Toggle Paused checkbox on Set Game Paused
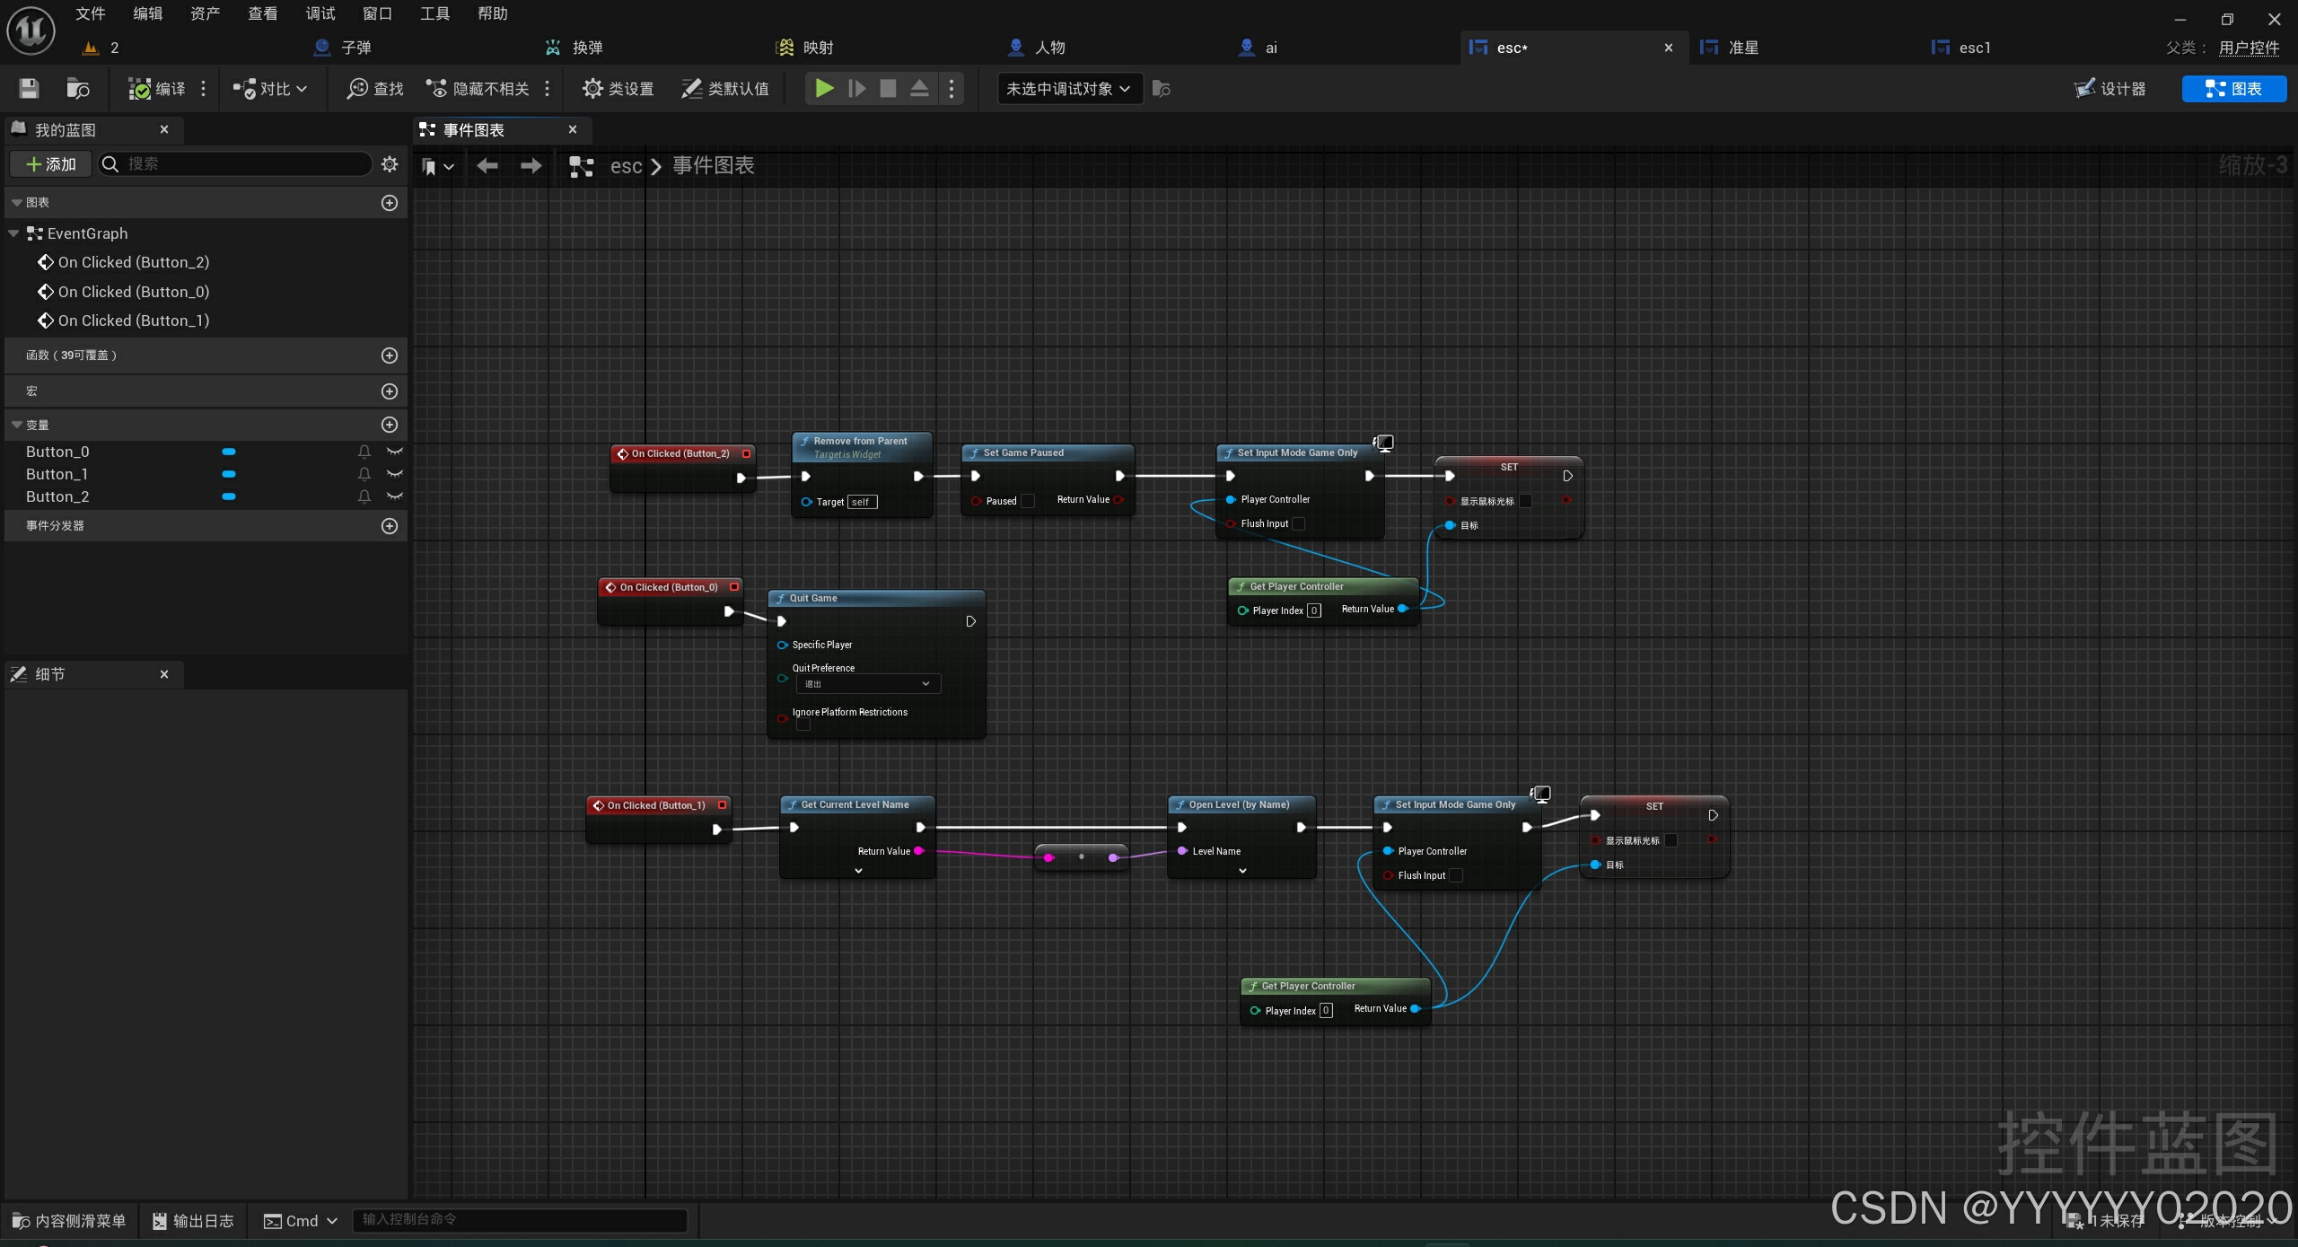Screen dimensions: 2298x1247 [x=1029, y=501]
